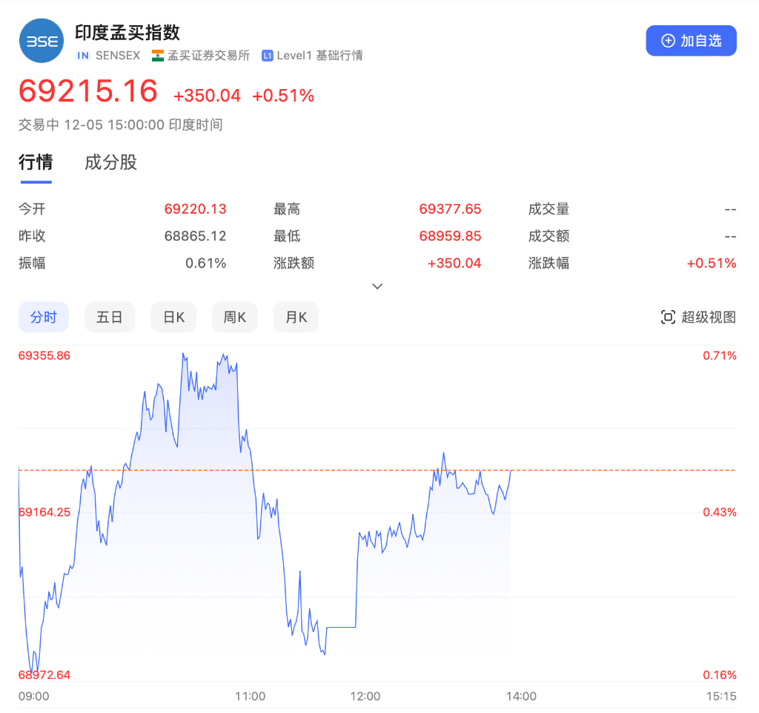This screenshot has width=759, height=713.
Task: Select the 行情 tab
Action: pyautogui.click(x=35, y=162)
